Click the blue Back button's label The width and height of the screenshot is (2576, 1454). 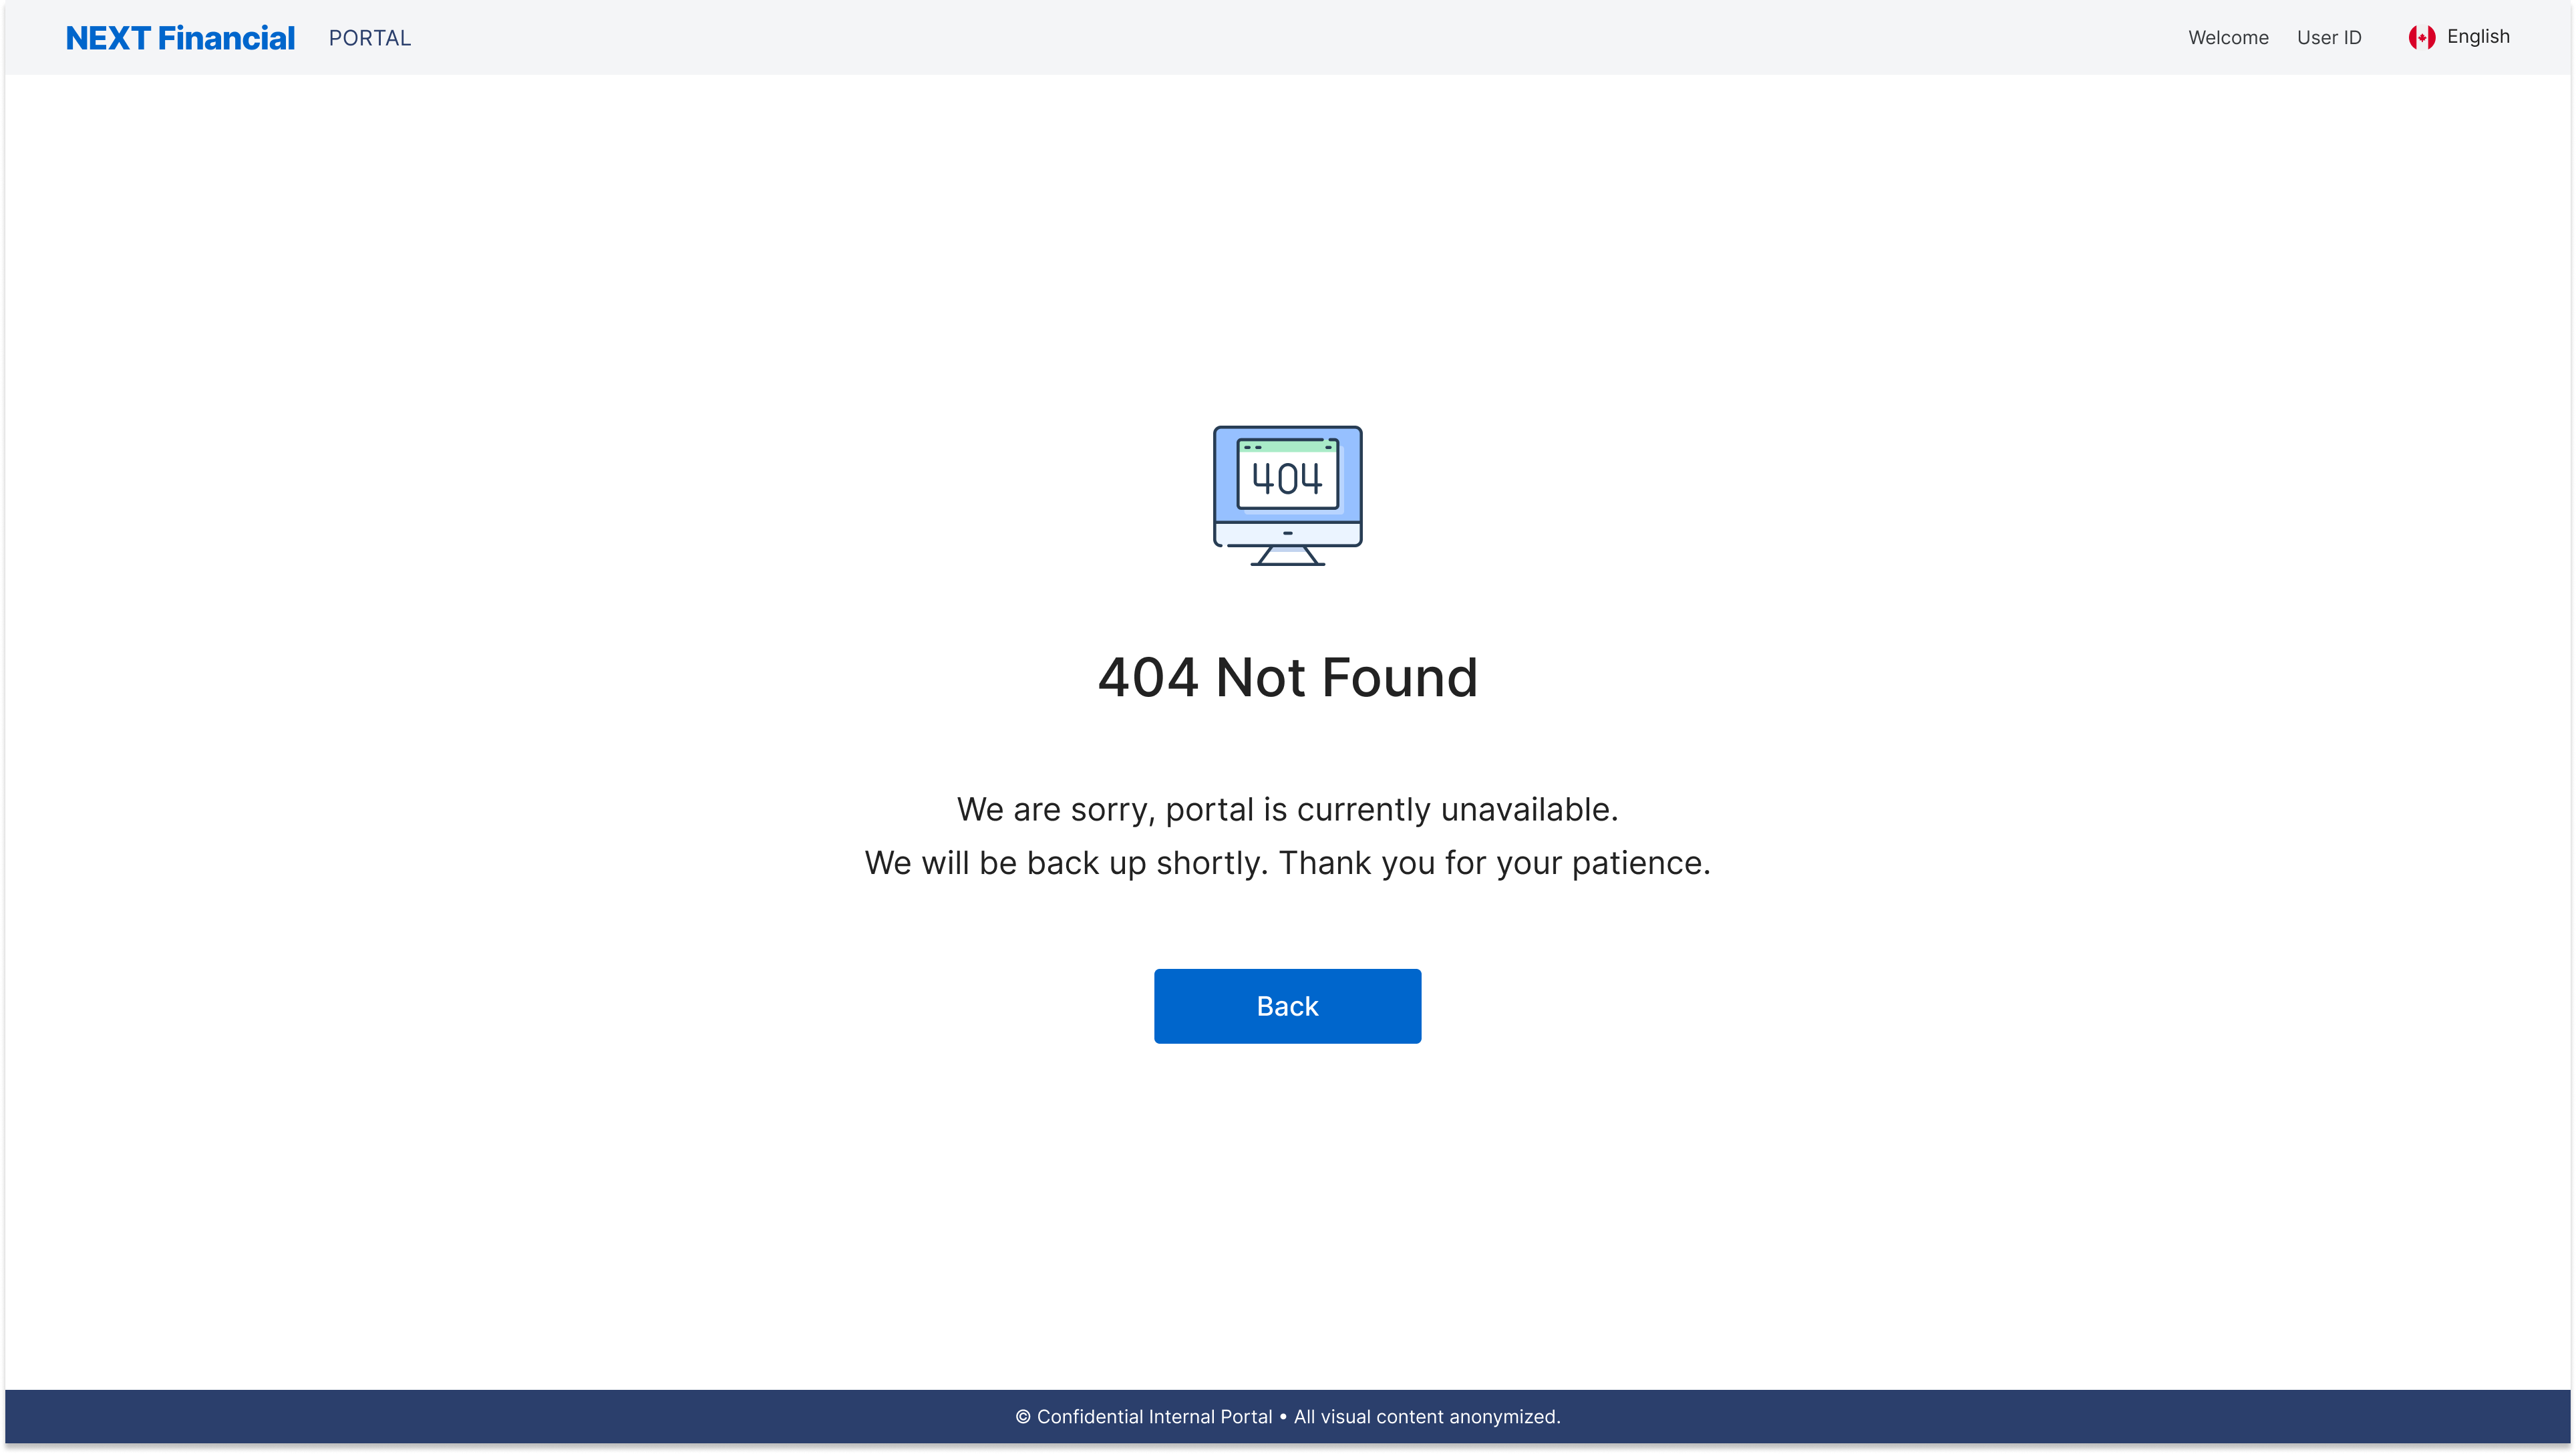pos(1287,1005)
